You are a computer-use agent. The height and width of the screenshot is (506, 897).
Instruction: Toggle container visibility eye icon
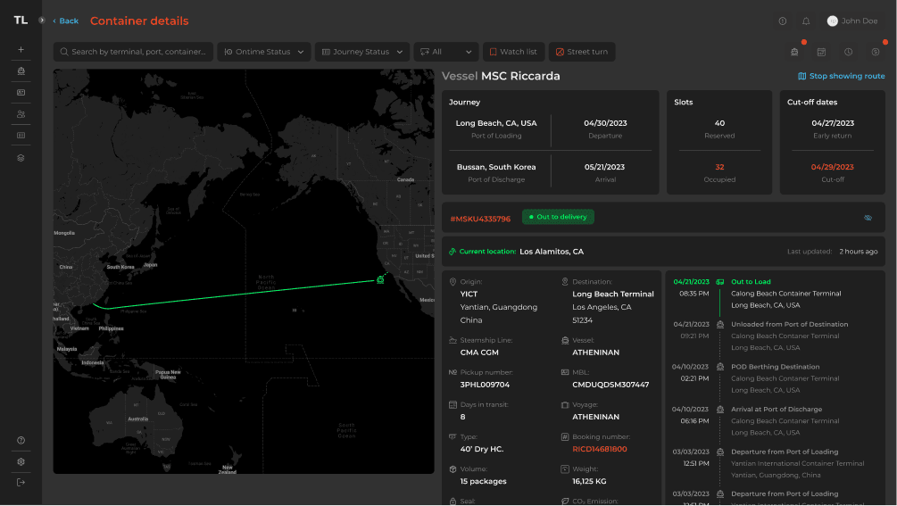[868, 218]
